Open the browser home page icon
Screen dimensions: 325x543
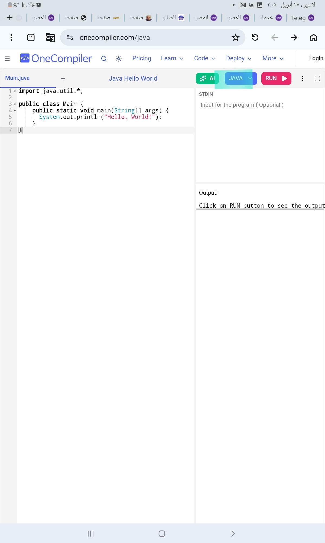[x=314, y=37]
